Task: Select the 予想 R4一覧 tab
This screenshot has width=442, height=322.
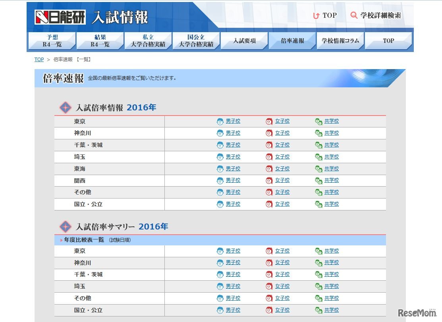Action: [51, 40]
